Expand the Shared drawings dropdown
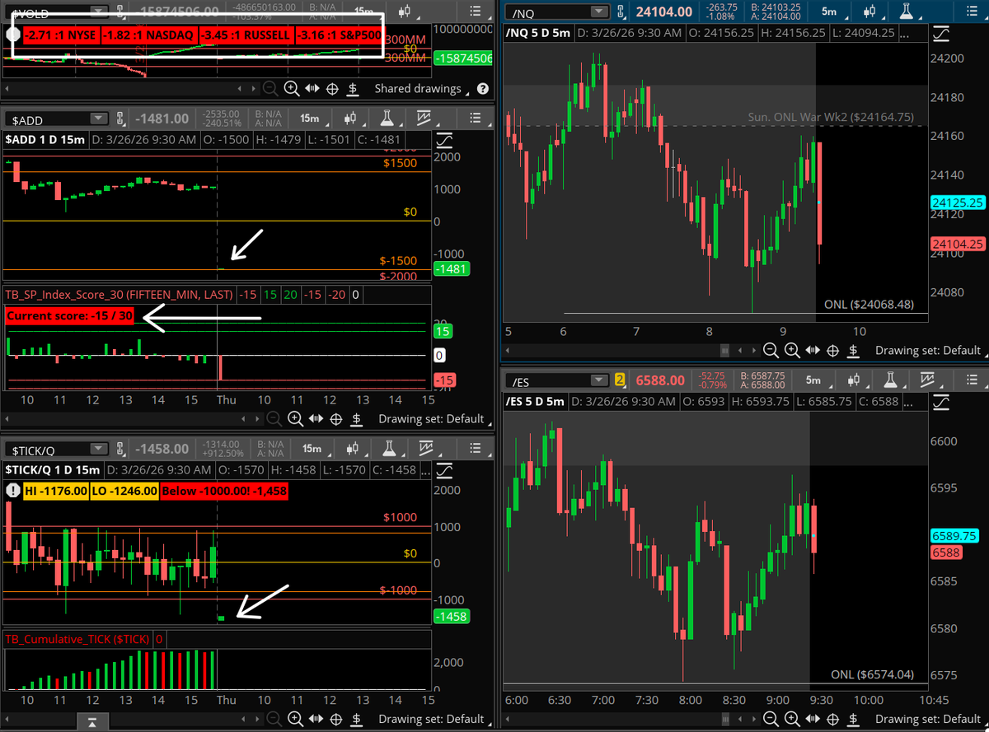 424,89
